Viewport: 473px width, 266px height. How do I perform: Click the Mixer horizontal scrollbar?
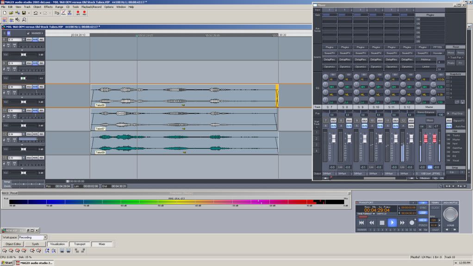coord(380,178)
